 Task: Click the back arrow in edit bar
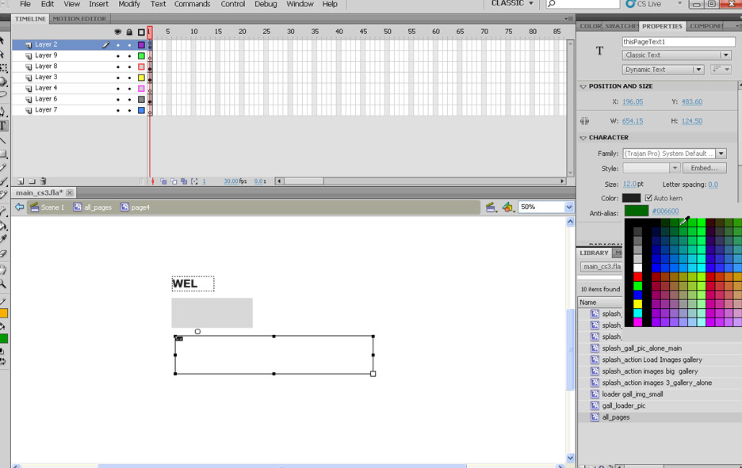[x=19, y=207]
